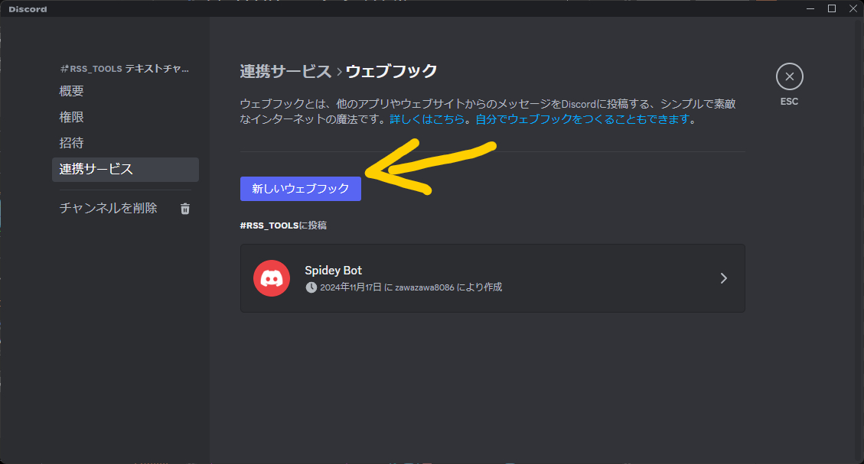Click the Discord logo in the title bar
This screenshot has width=864, height=464.
(27, 8)
